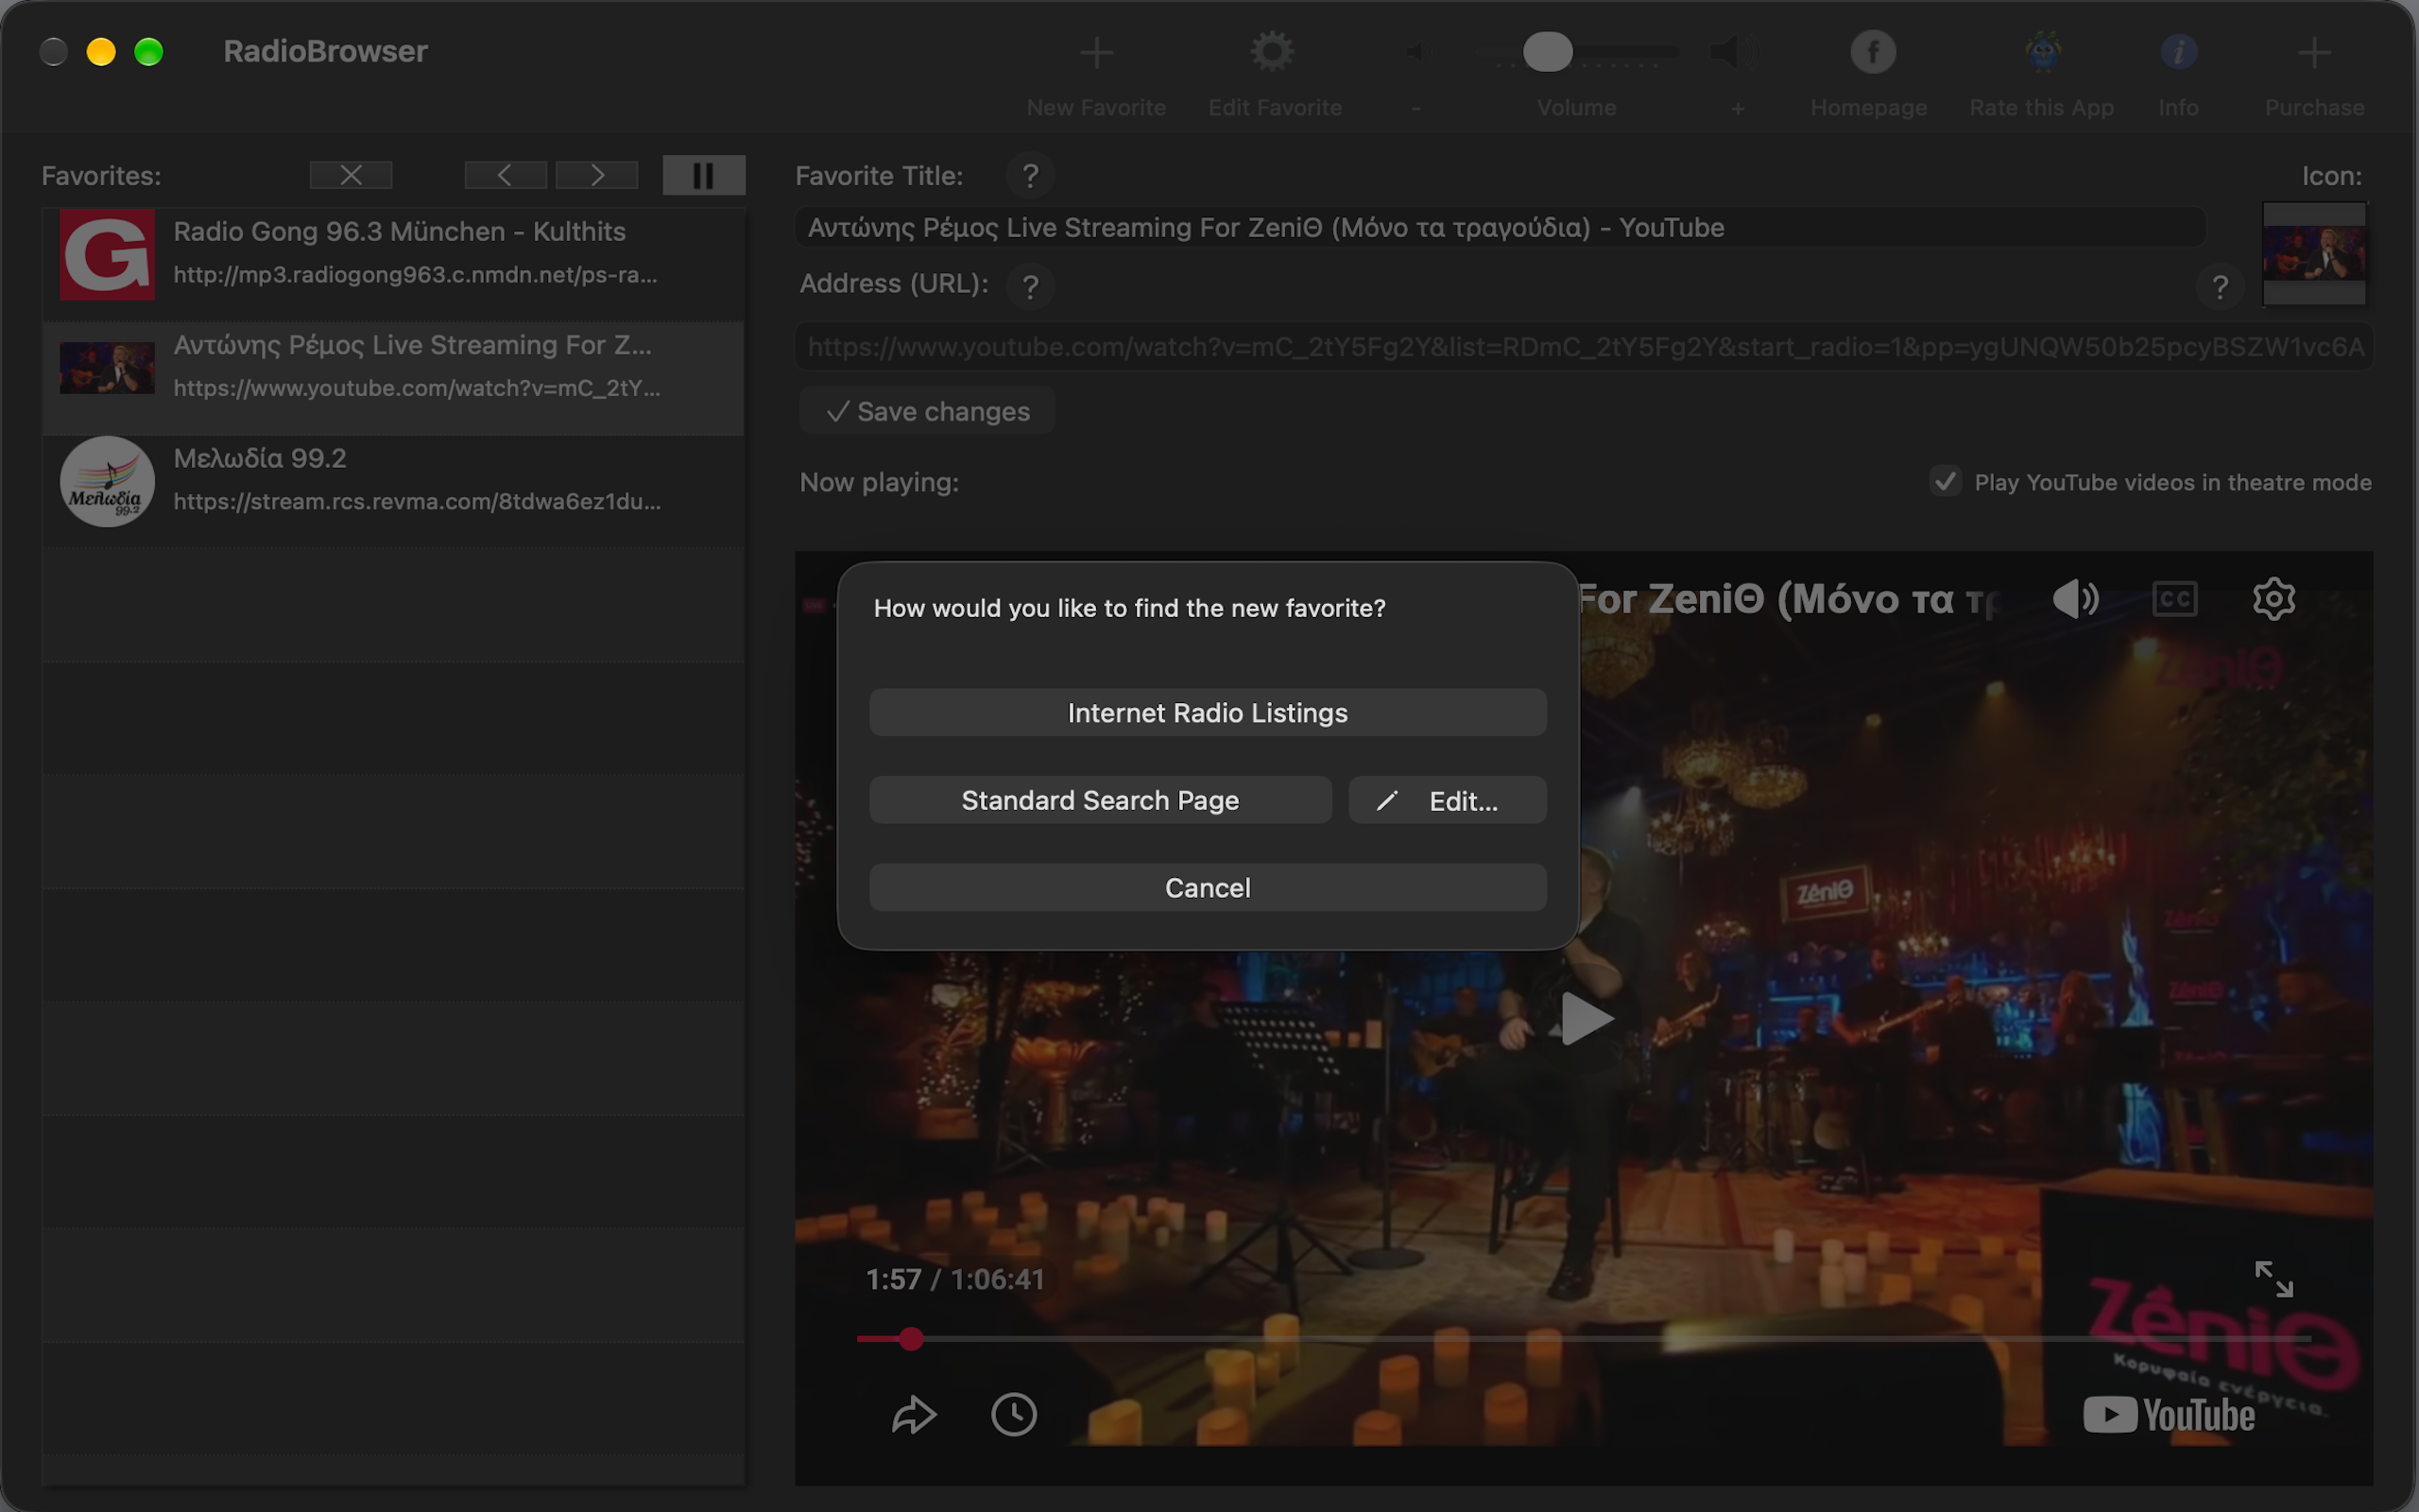This screenshot has width=2419, height=1512.
Task: Choose Internet Radio Listings
Action: [1208, 712]
